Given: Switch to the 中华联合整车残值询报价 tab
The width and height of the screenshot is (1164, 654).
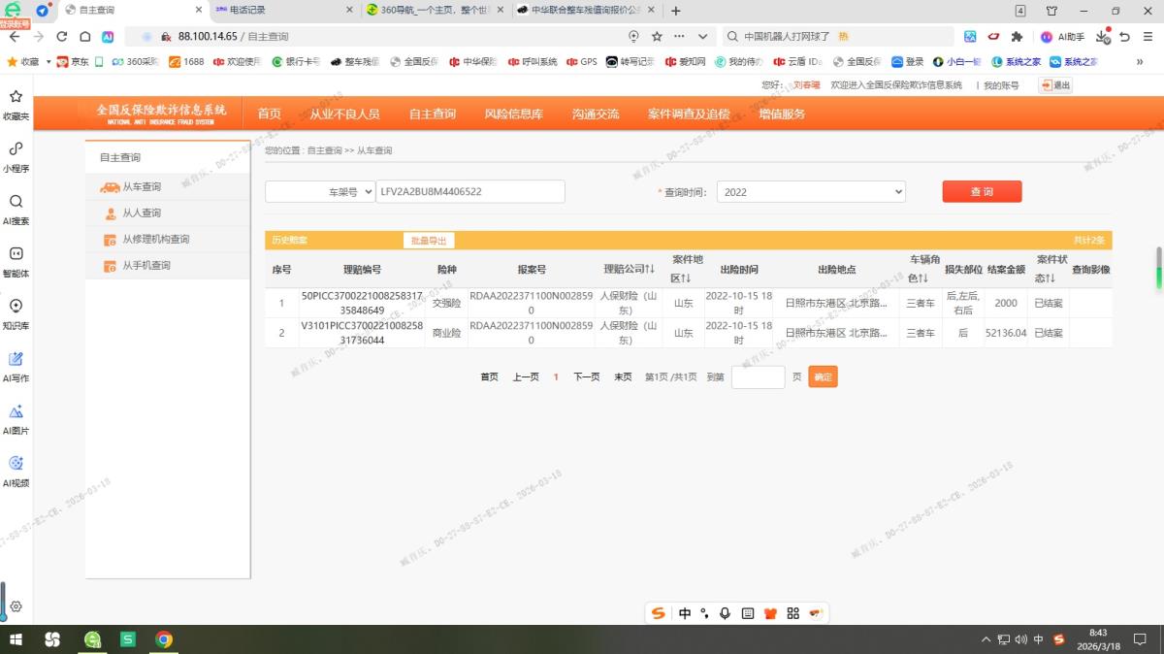Looking at the screenshot, I should 586,10.
